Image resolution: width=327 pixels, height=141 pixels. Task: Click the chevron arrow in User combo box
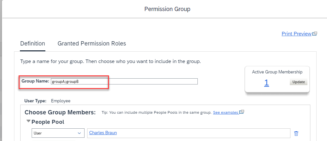click(79, 133)
